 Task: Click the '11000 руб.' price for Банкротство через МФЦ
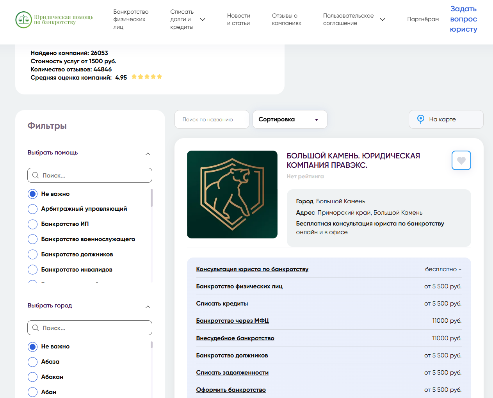coord(447,321)
